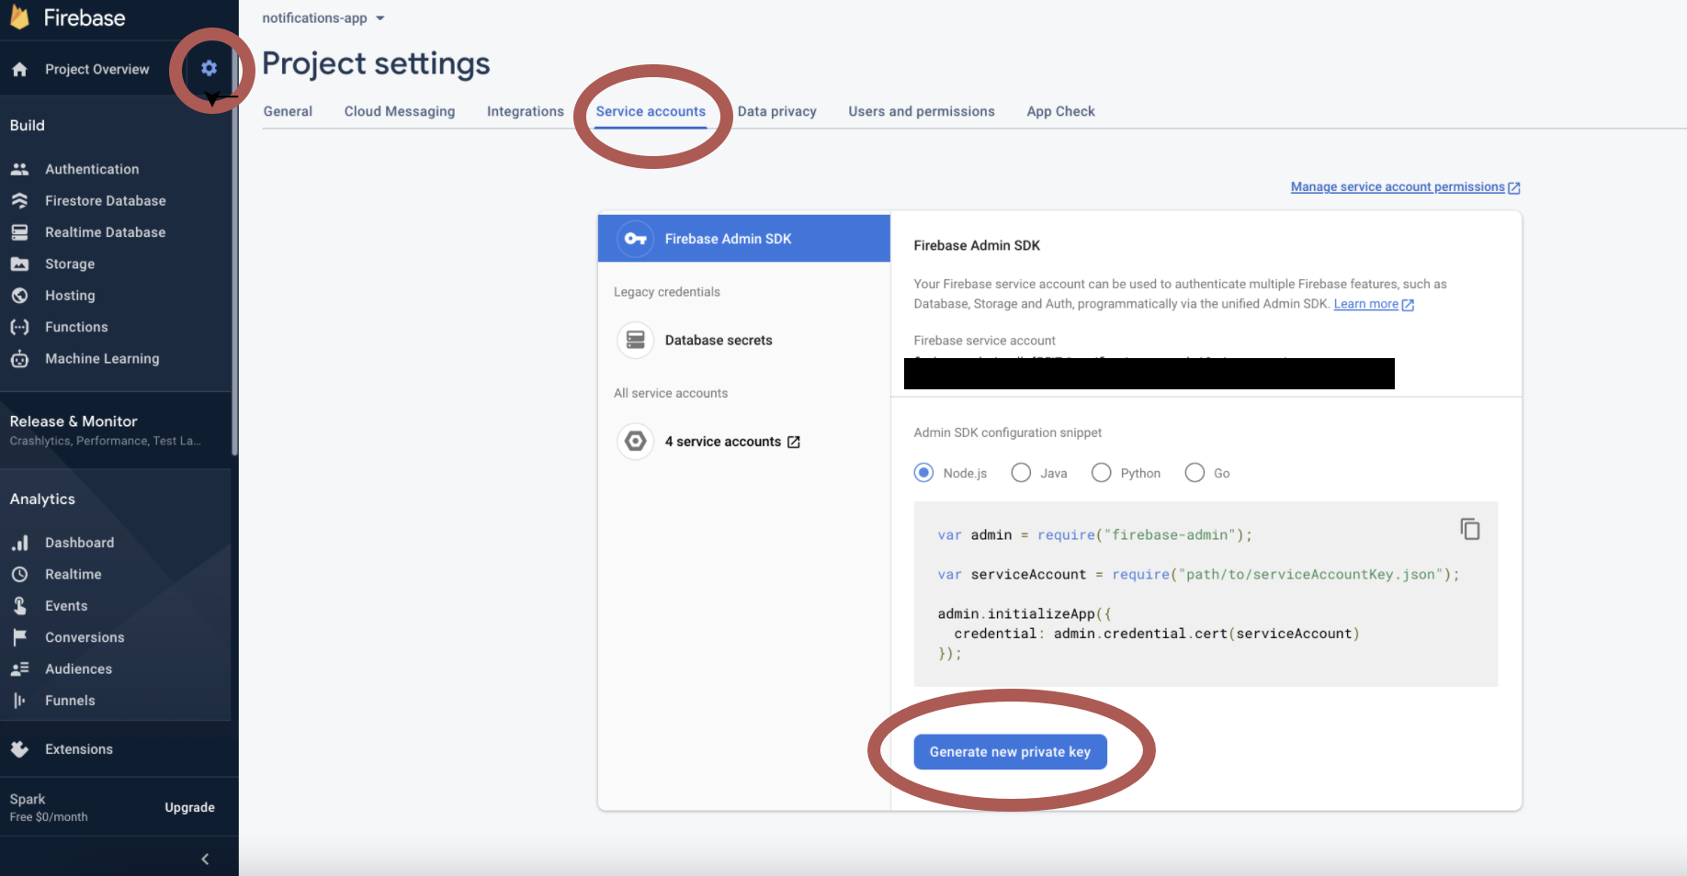Viewport: 1687px width, 876px height.
Task: Open Firestore Database in the sidebar
Action: tap(105, 201)
